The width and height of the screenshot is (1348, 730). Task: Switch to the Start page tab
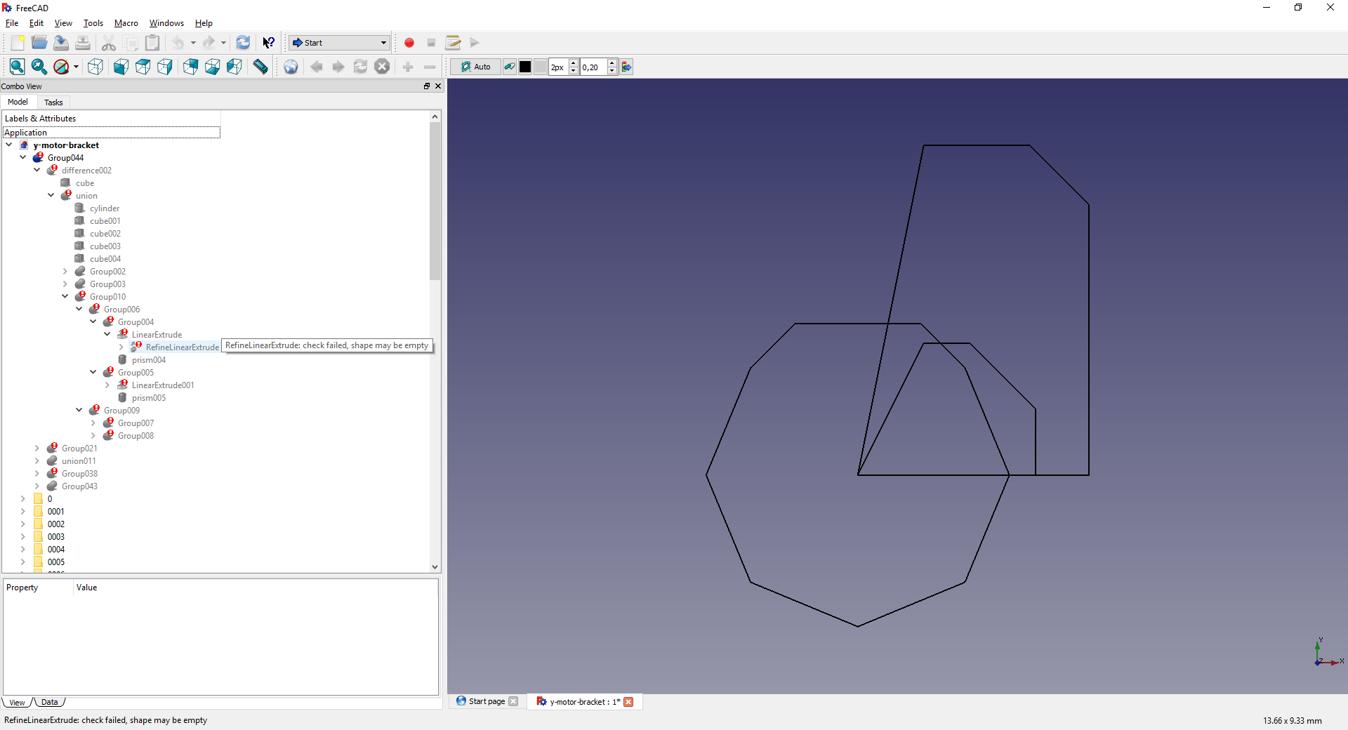(486, 701)
